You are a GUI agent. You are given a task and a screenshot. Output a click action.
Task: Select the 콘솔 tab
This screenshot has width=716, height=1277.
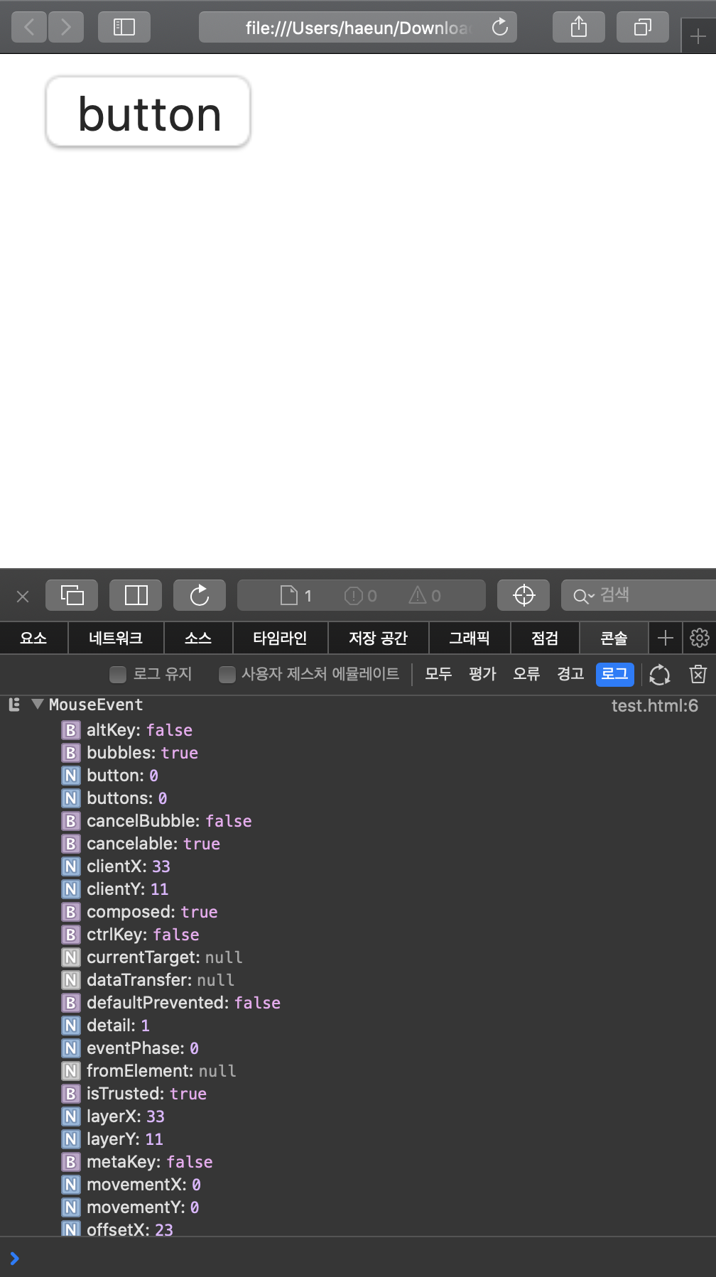coord(614,638)
